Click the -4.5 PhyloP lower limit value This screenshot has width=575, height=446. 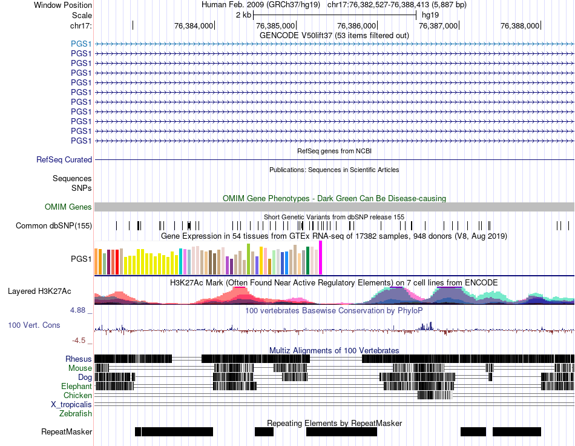[x=79, y=341]
